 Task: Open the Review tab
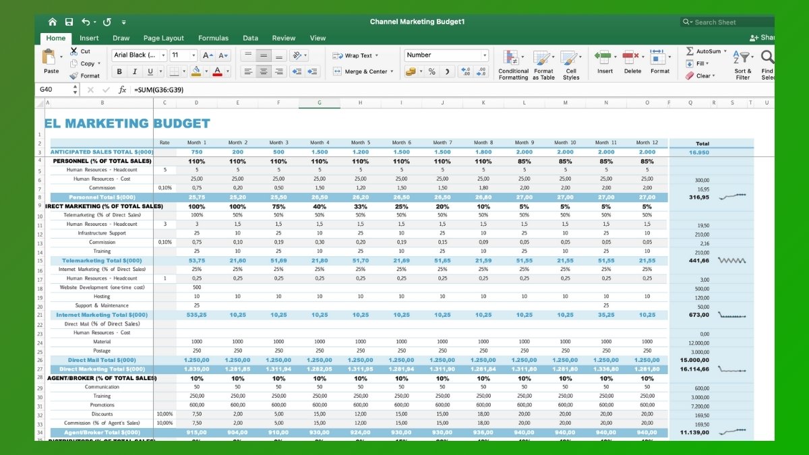[x=283, y=38]
